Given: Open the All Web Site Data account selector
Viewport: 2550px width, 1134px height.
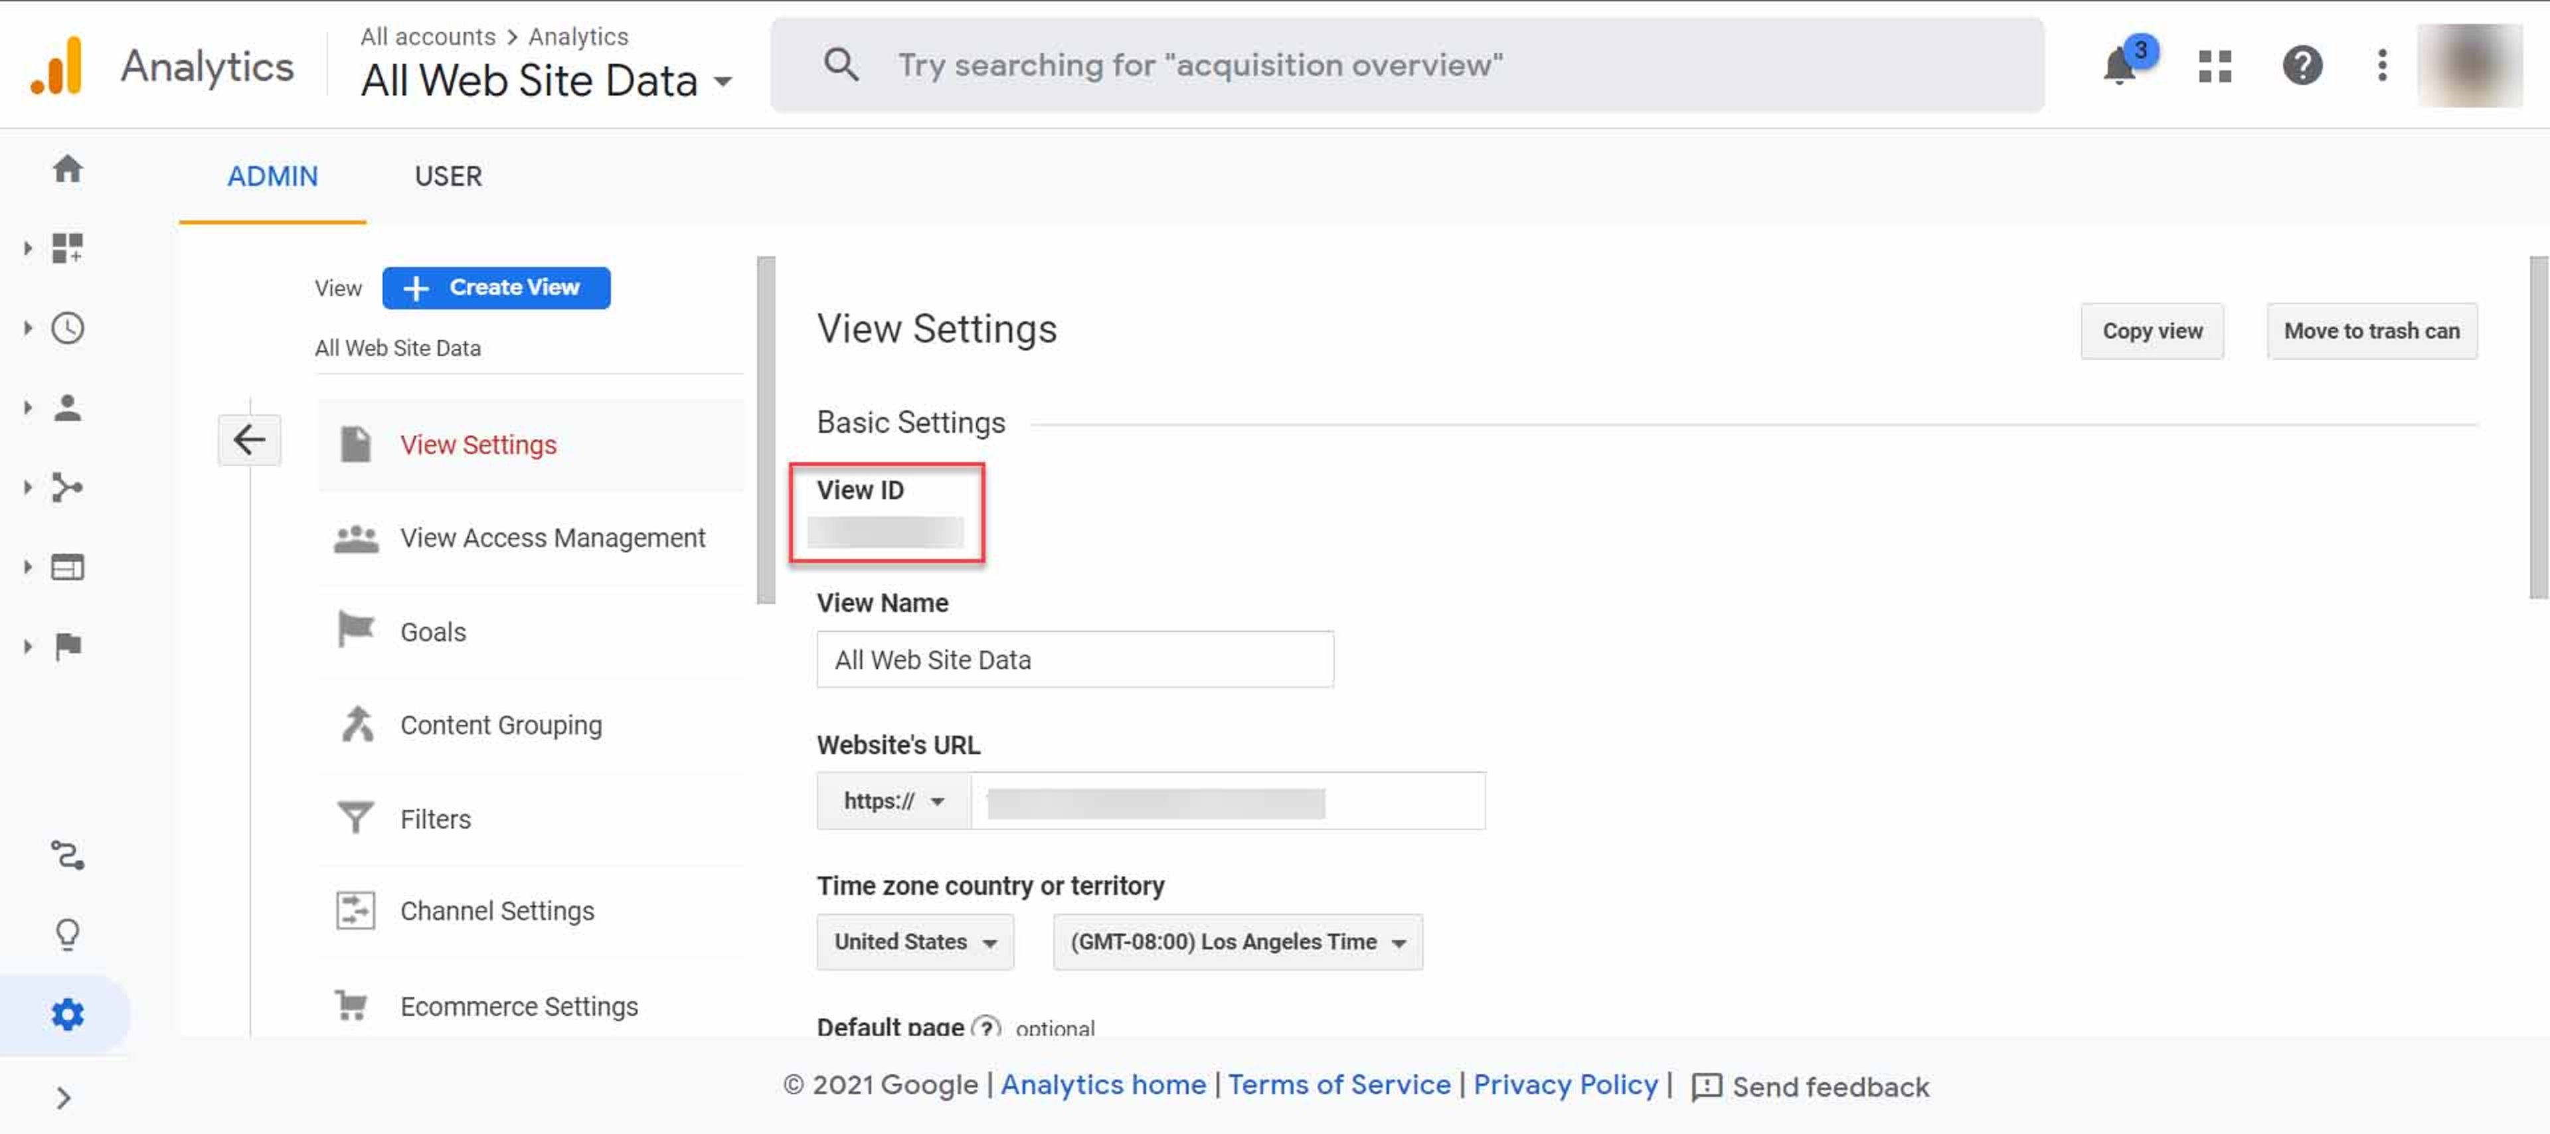Looking at the screenshot, I should click(547, 81).
